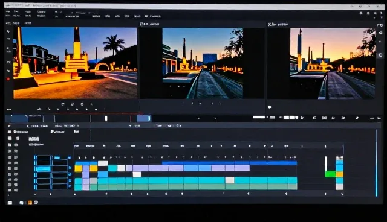The width and height of the screenshot is (387, 222).
Task: Click the left preview monitor showing the palm tree
Action: pyautogui.click(x=75, y=63)
